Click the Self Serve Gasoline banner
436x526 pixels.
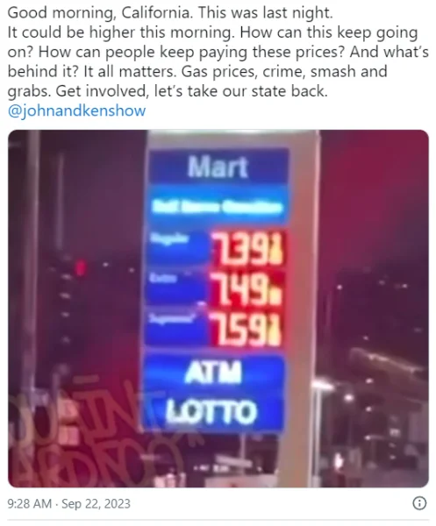point(218,206)
